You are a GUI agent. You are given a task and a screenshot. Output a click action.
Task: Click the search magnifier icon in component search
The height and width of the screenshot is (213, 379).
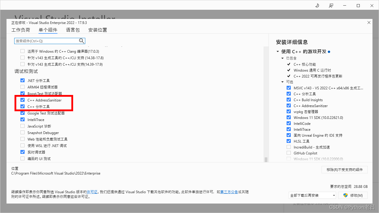coord(82,41)
